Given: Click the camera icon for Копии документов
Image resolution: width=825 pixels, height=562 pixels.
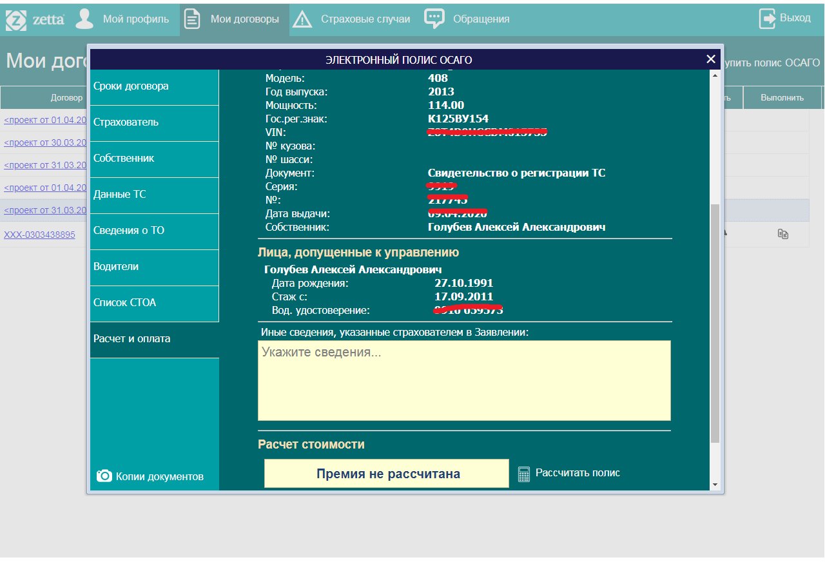Looking at the screenshot, I should 104,476.
